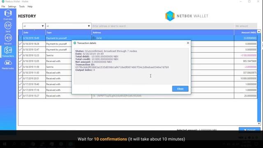Image resolution: width=263 pixels, height=148 pixels.
Task: Open the Transactions page in sidebar
Action: pos(8,52)
